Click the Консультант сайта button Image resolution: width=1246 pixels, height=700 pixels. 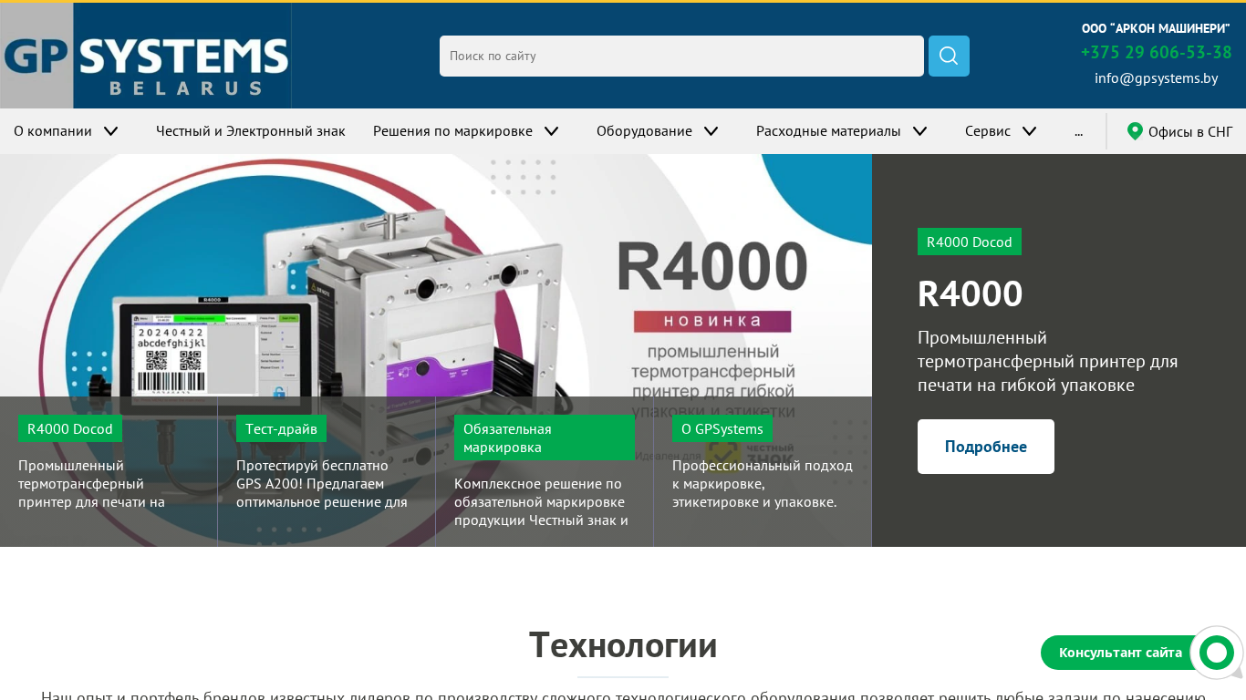(x=1120, y=653)
